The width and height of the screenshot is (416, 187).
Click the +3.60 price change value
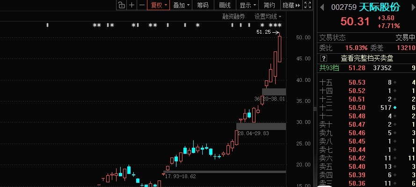tap(386, 18)
